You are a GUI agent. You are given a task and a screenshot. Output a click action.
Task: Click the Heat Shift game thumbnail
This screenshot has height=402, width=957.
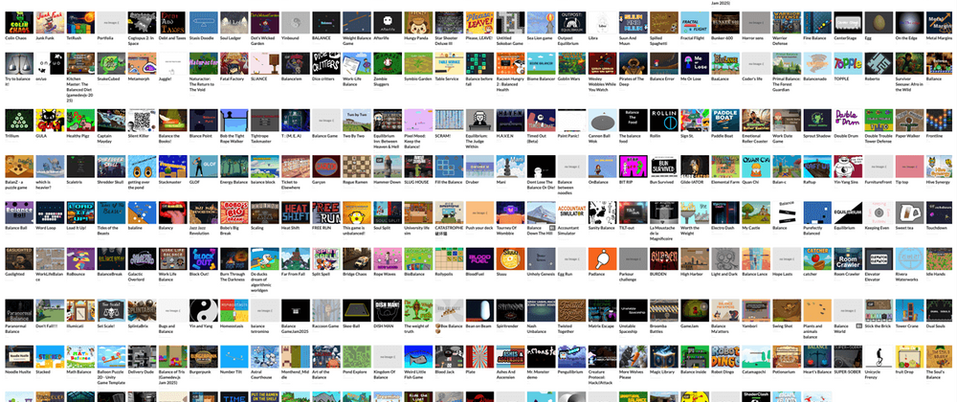pyautogui.click(x=294, y=212)
